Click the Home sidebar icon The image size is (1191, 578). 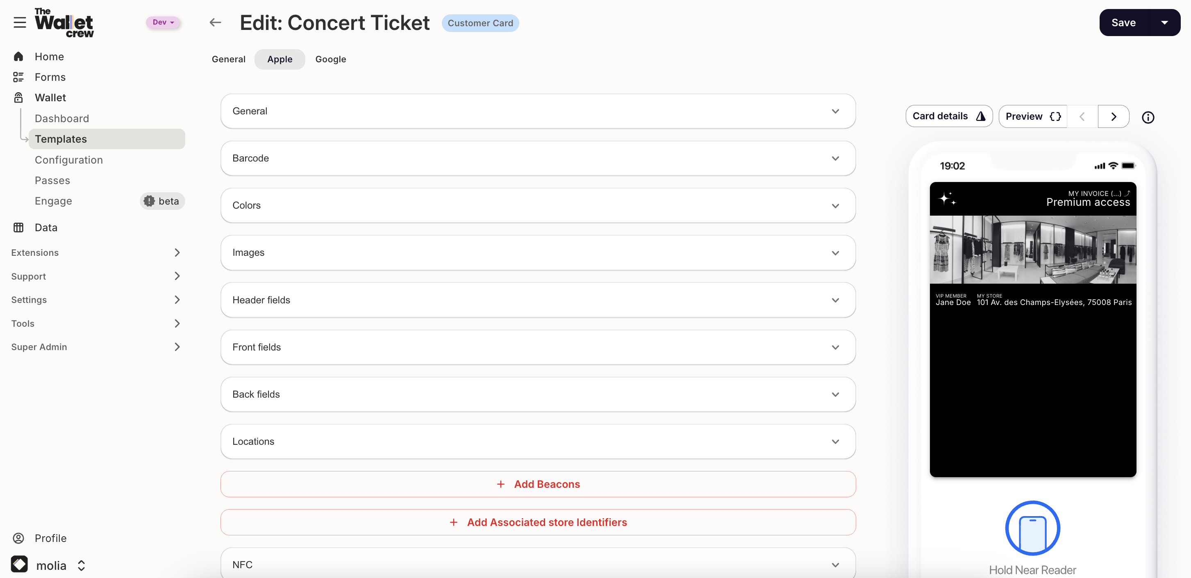[18, 57]
